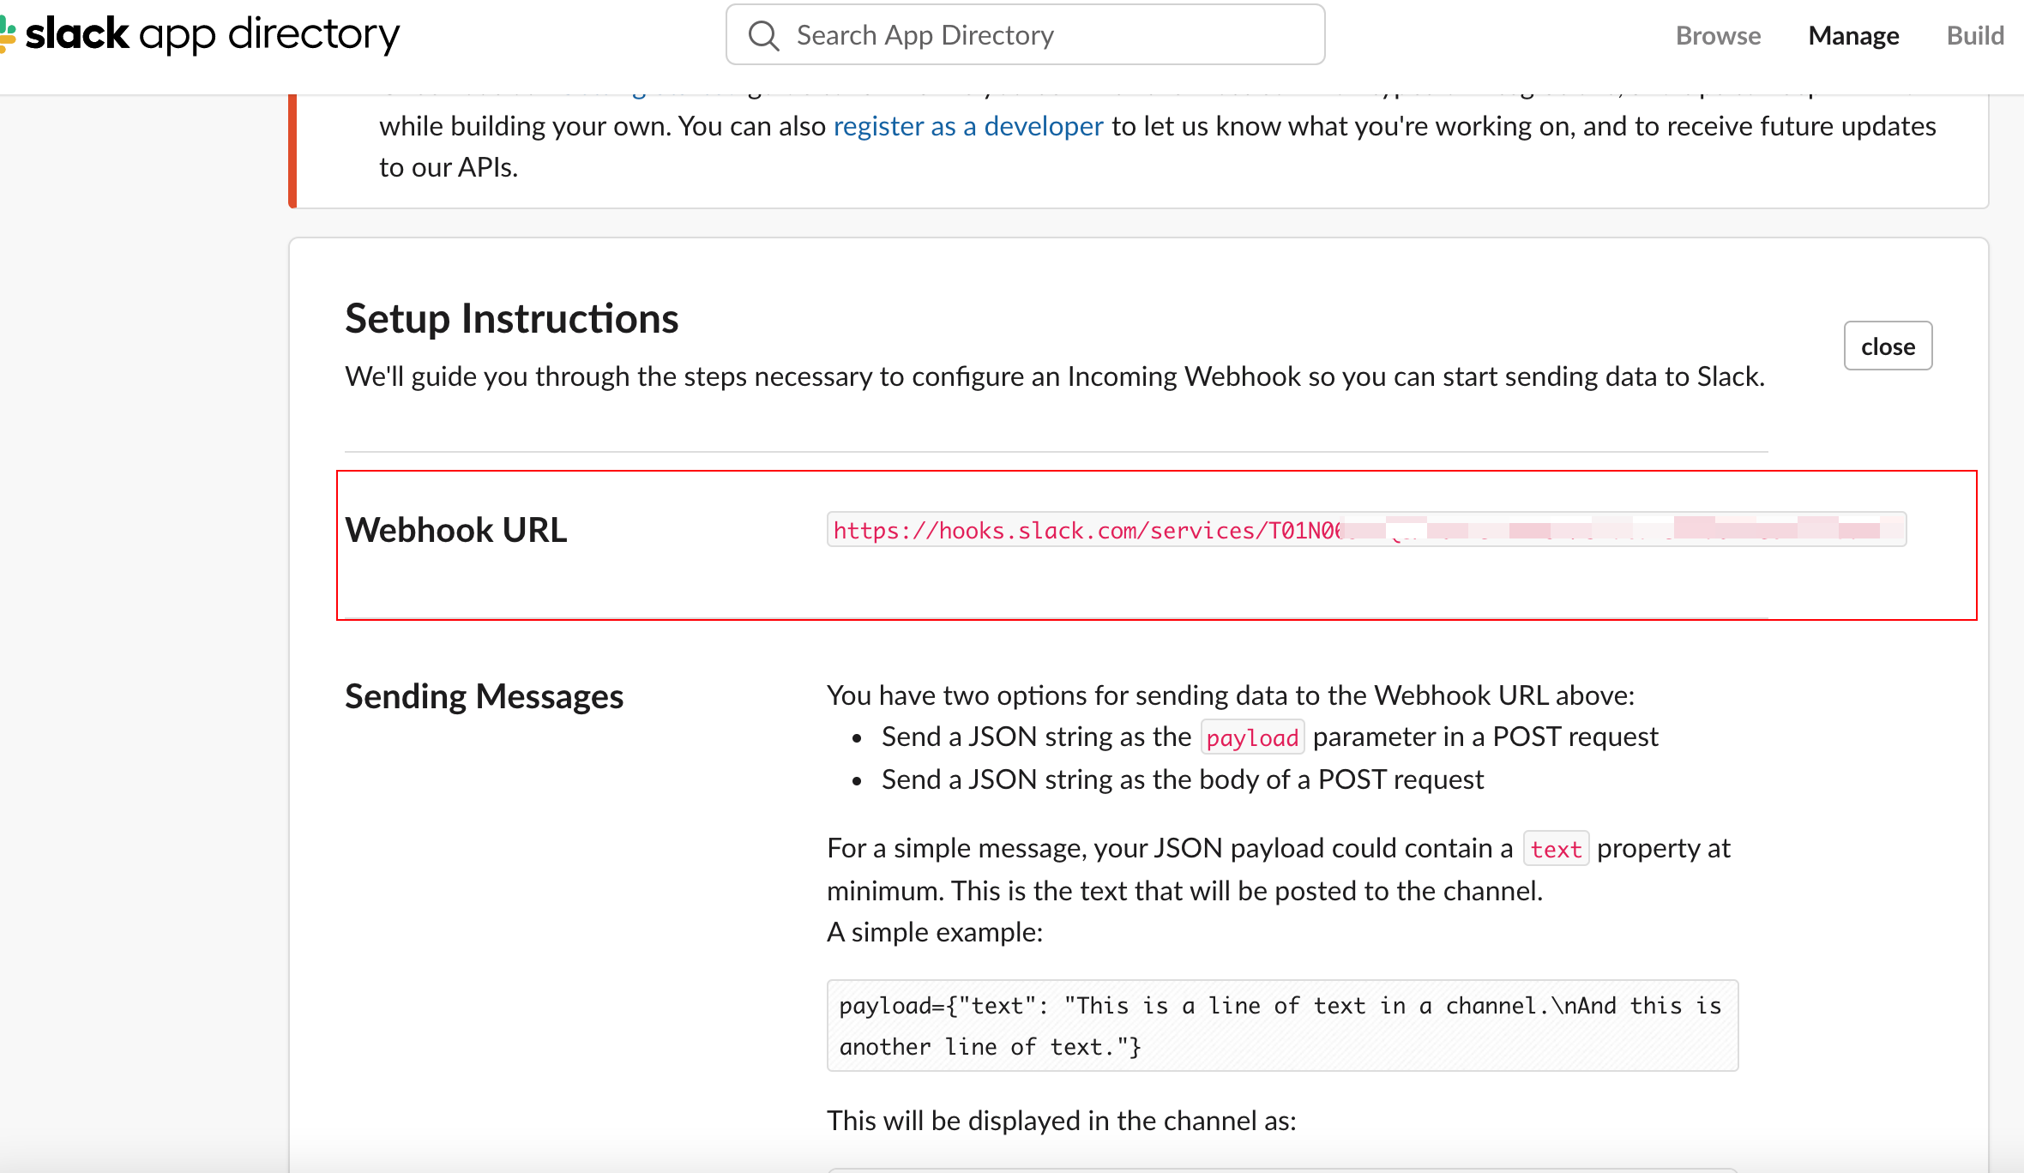Click the Setup Instructions heading

[511, 318]
